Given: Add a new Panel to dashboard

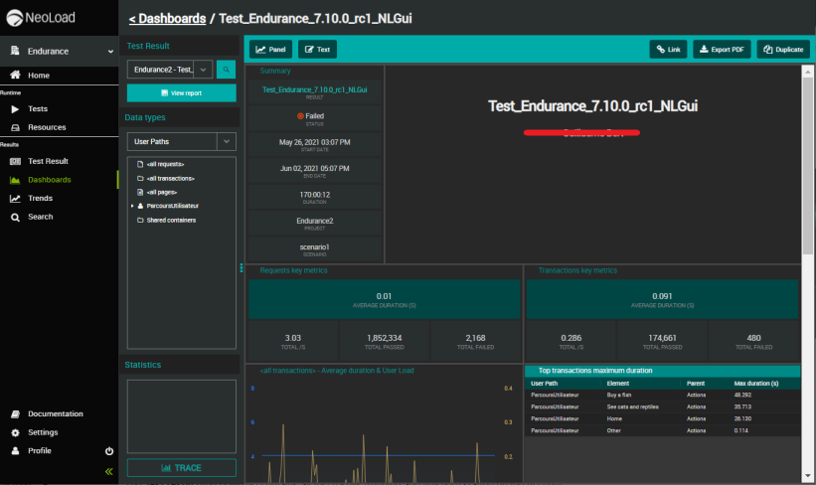Looking at the screenshot, I should (x=271, y=49).
